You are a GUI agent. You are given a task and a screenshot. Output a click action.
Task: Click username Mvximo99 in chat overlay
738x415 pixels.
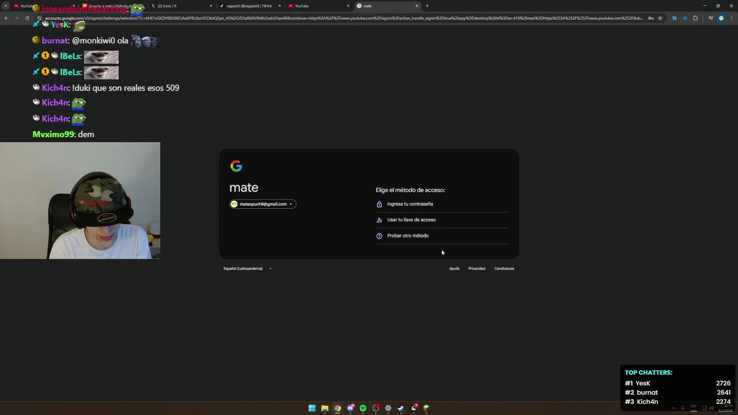click(x=54, y=134)
